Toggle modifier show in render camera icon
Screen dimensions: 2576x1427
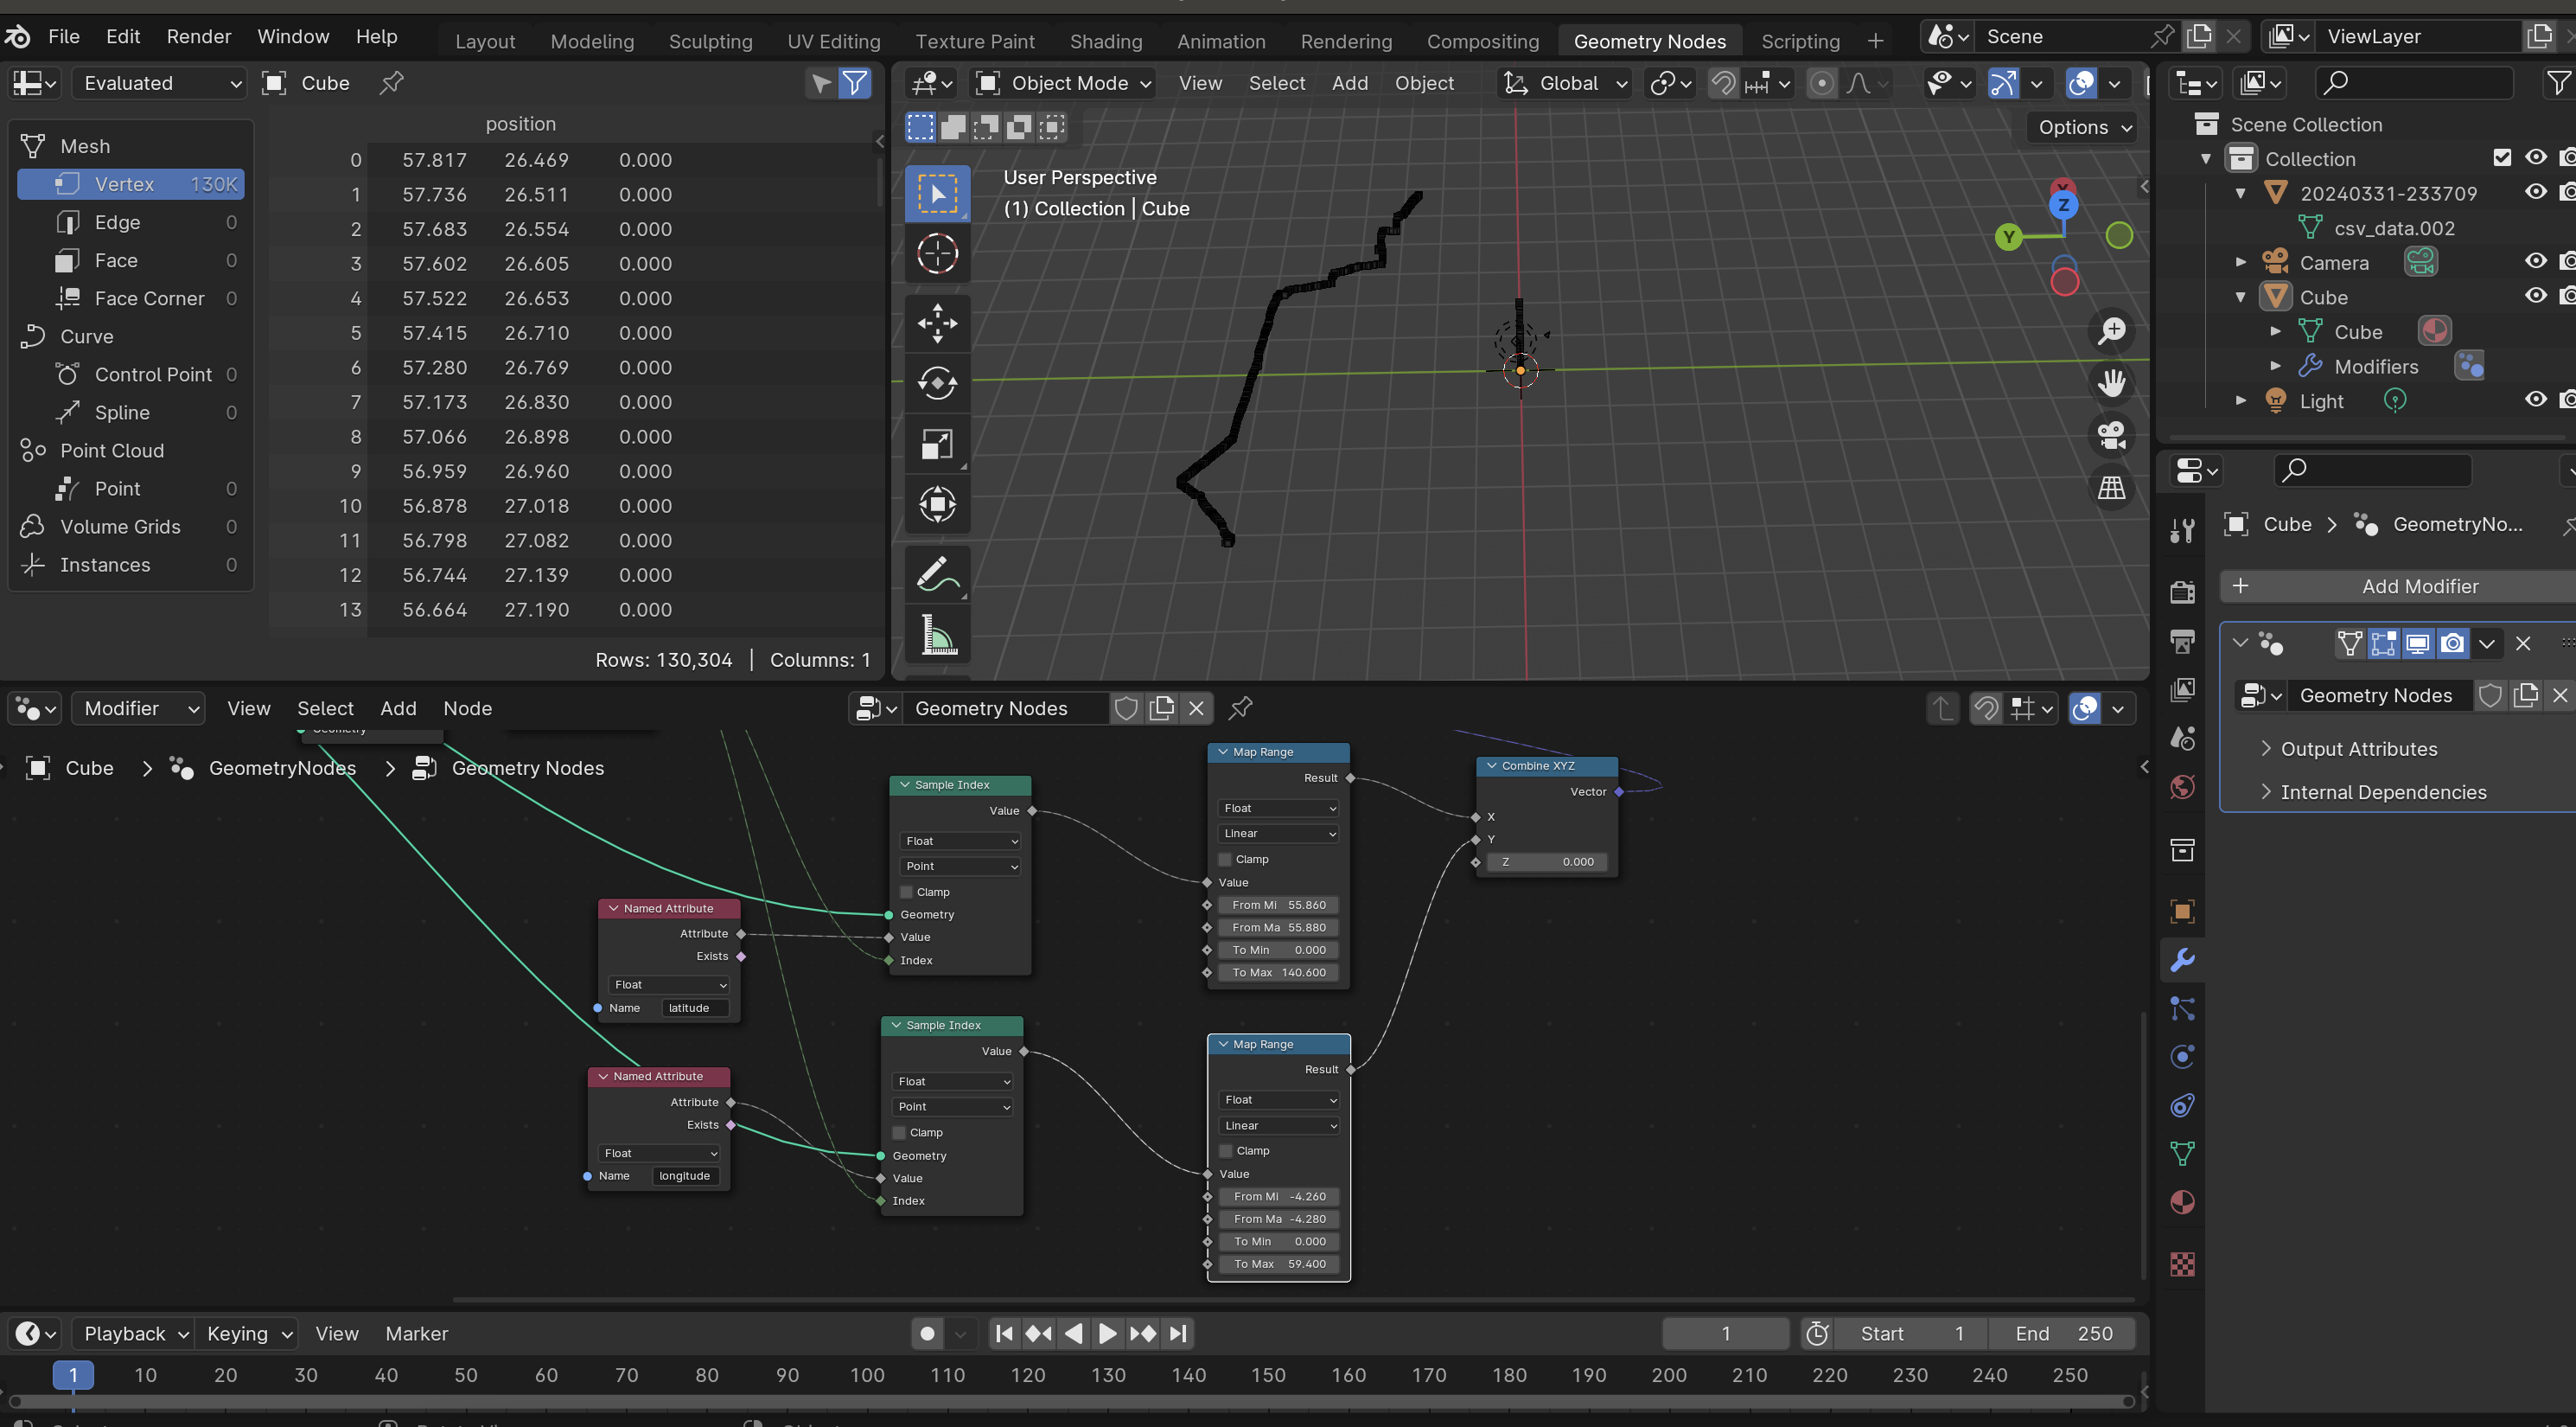2451,643
